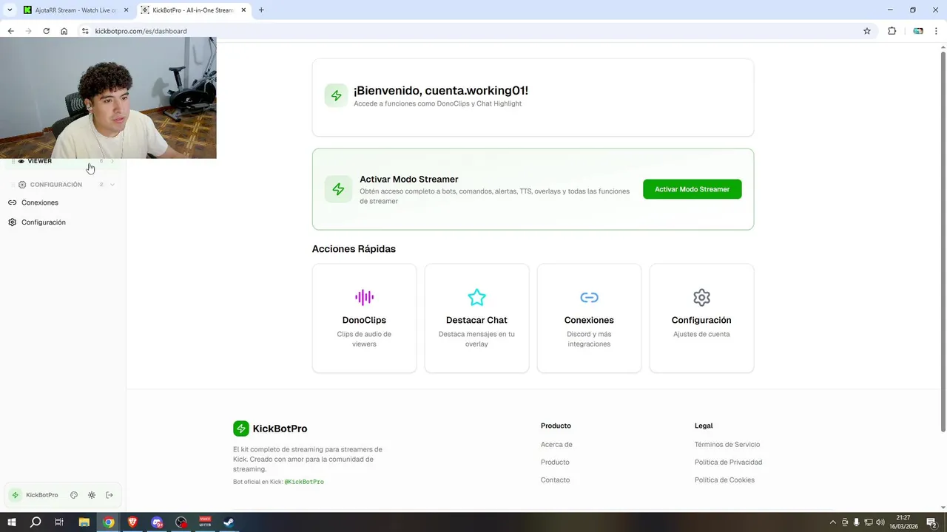This screenshot has height=532, width=947.
Task: Go back with the browser back arrow
Action: pyautogui.click(x=10, y=31)
